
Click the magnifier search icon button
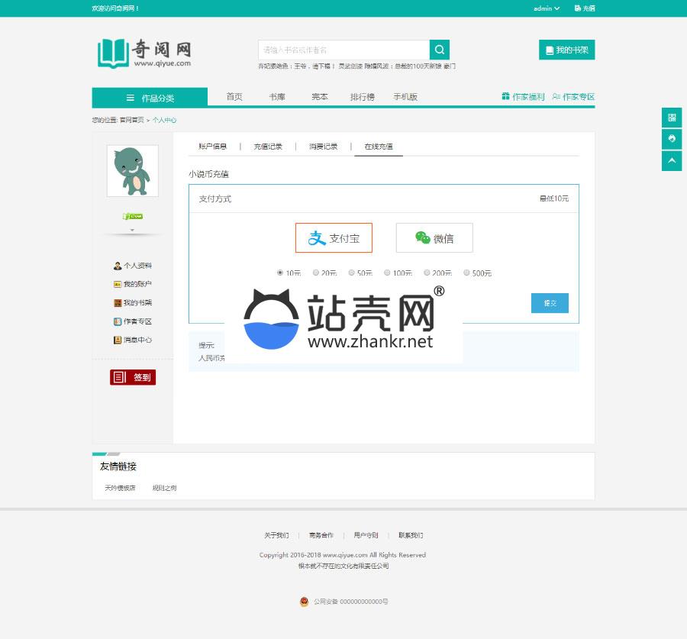(439, 50)
